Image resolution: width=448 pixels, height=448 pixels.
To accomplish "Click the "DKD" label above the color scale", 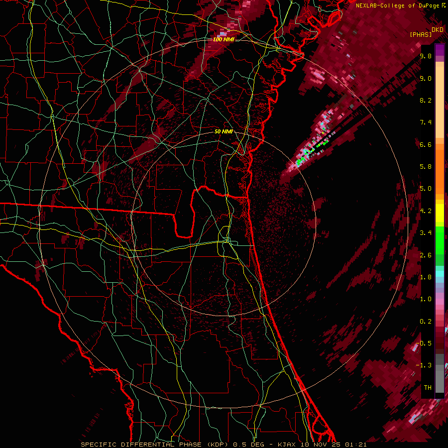I will click(x=438, y=30).
